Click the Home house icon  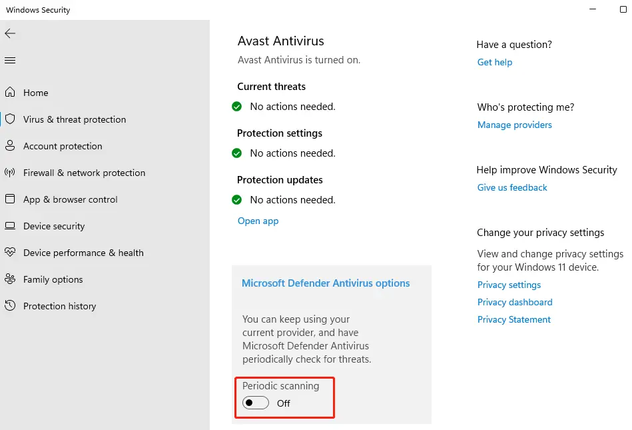10,93
